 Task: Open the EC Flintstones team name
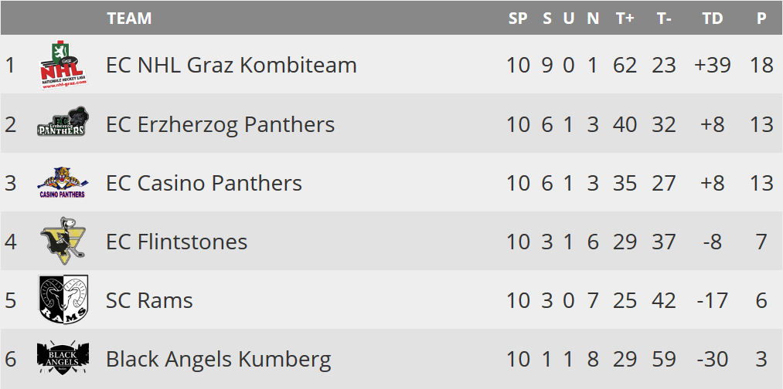click(177, 242)
